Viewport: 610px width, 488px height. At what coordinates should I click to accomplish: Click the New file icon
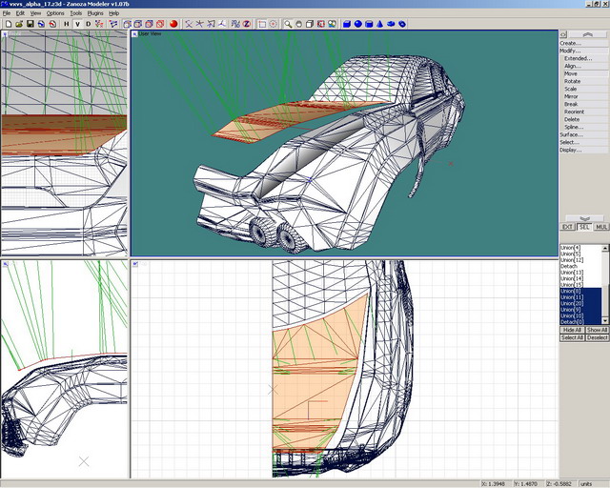tap(7, 24)
